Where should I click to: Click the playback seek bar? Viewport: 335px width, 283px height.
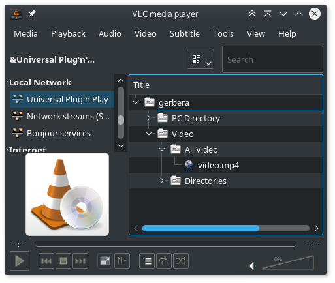(x=165, y=244)
